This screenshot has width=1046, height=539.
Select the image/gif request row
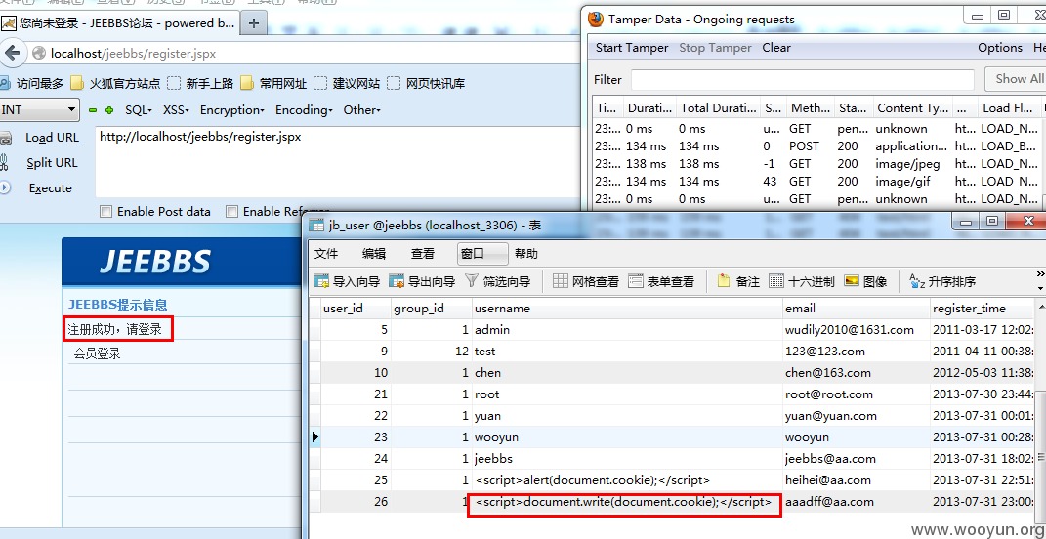(819, 181)
